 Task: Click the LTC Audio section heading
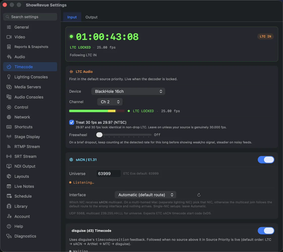pyautogui.click(x=84, y=72)
